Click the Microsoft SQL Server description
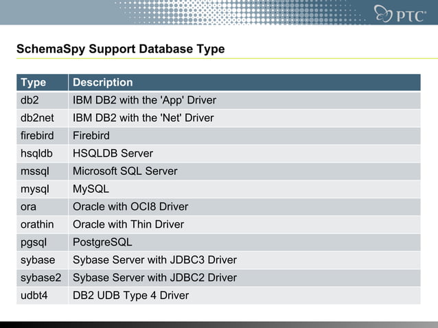Viewport: 438px width, 328px height. point(125,172)
